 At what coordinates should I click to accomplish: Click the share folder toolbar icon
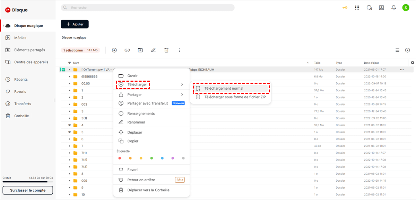click(x=140, y=50)
